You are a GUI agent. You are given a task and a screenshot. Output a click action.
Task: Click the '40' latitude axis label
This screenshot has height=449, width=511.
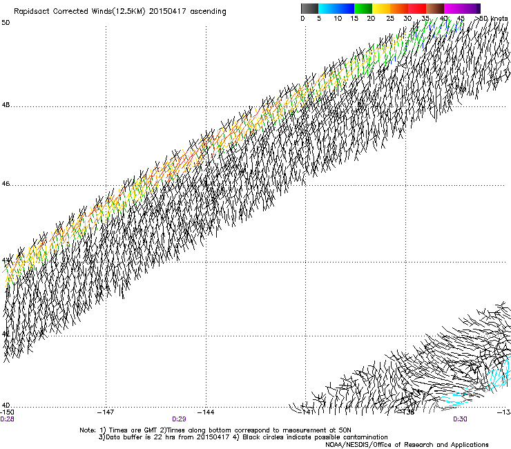[x=6, y=405]
